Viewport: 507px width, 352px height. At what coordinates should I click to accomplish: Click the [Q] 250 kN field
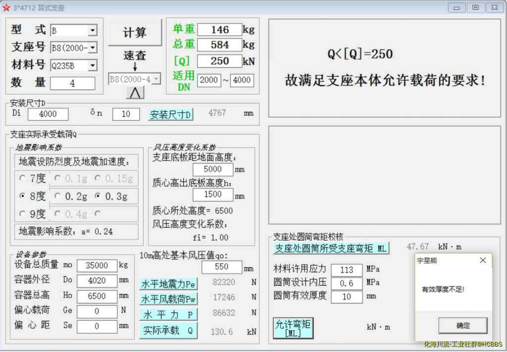[219, 61]
